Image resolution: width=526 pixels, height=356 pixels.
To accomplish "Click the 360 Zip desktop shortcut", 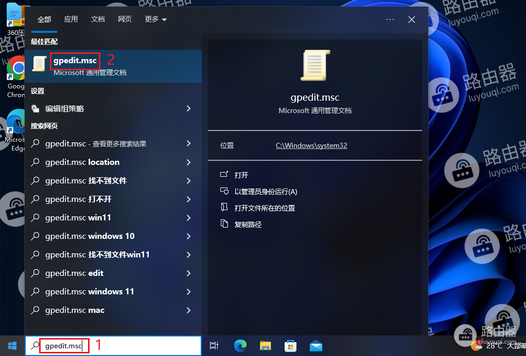I will [16, 19].
